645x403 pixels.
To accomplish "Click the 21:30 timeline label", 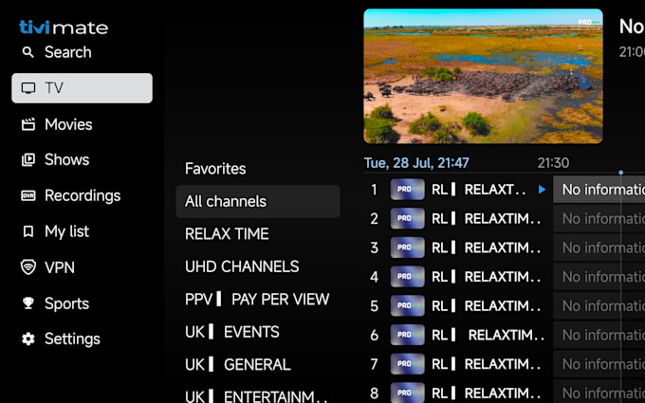I will click(x=553, y=163).
